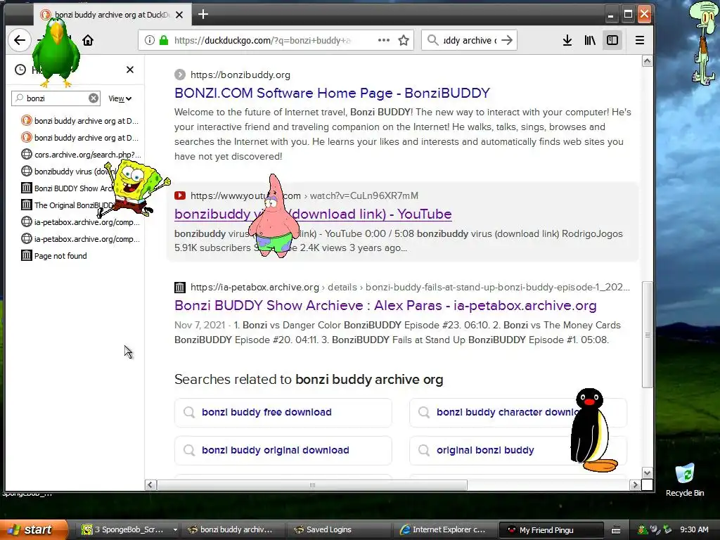Switch to SpongeBob_Scr taskbar group
This screenshot has height=540, width=720.
pos(129,529)
